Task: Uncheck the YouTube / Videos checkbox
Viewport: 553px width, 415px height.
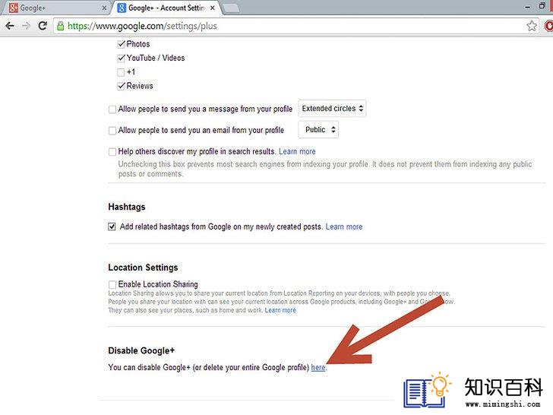Action: tap(121, 58)
